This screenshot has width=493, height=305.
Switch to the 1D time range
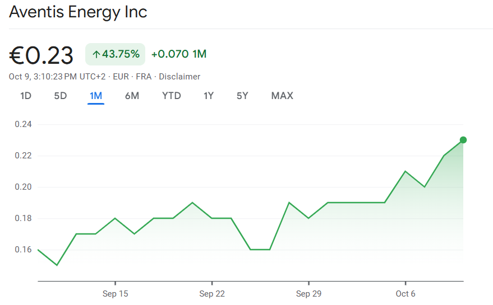coord(26,96)
